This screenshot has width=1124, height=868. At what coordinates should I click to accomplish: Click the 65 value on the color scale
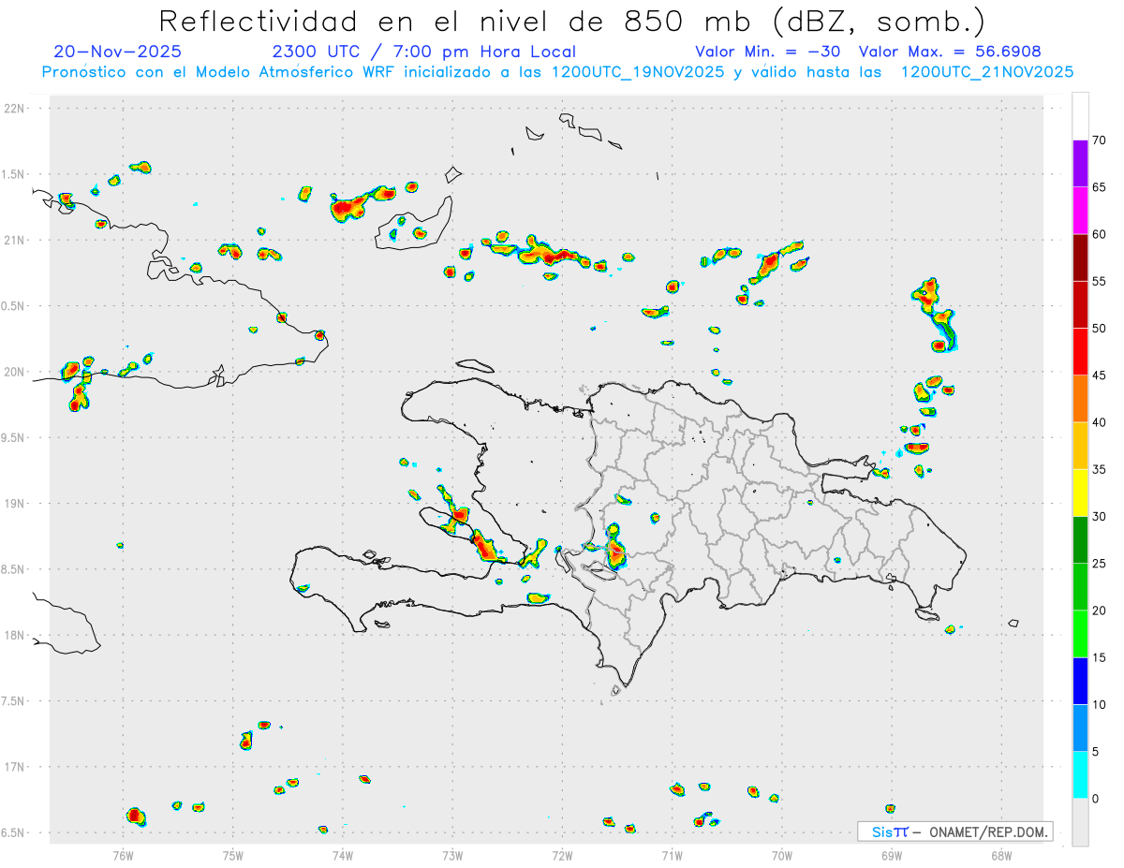click(1100, 187)
